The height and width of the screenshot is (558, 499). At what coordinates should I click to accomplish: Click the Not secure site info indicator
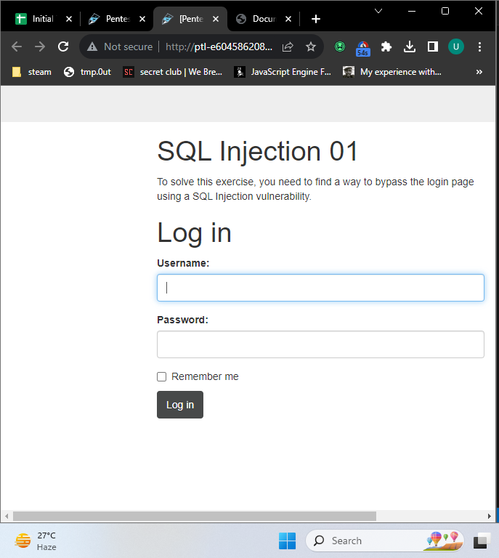pyautogui.click(x=120, y=46)
